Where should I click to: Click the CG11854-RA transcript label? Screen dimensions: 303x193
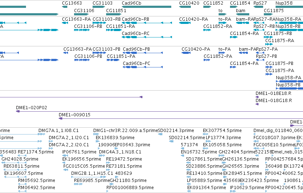[x=244, y=34]
